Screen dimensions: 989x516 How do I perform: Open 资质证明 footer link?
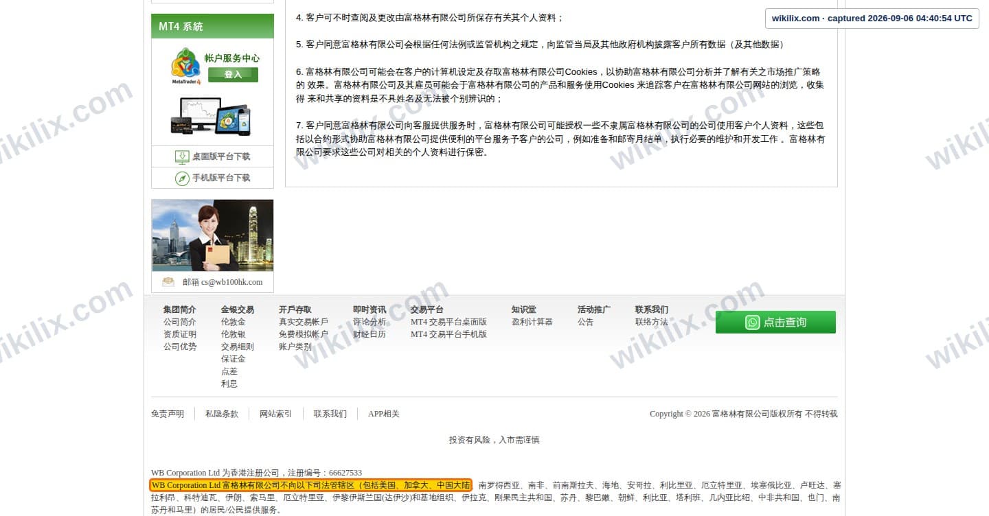179,334
